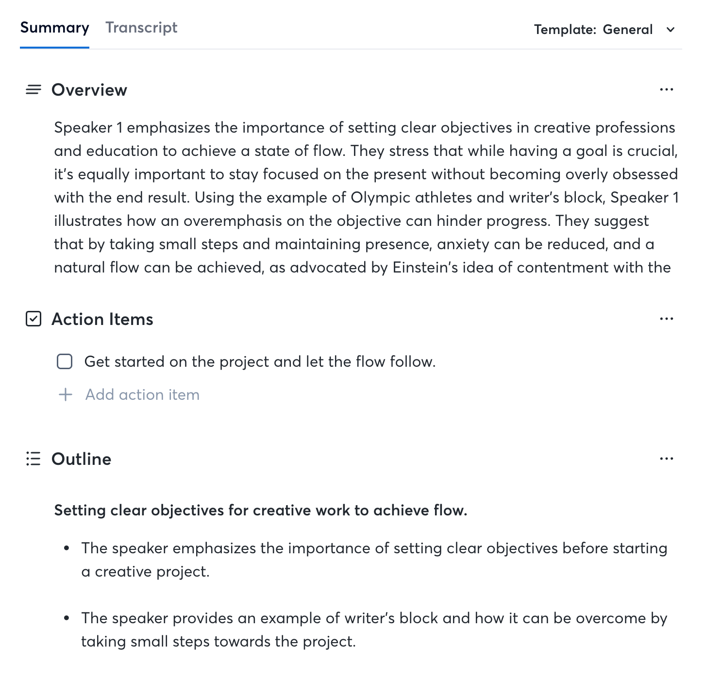Screen dimensions: 722x682
Task: Check the 'Get started on the project' checkbox
Action: 65,361
